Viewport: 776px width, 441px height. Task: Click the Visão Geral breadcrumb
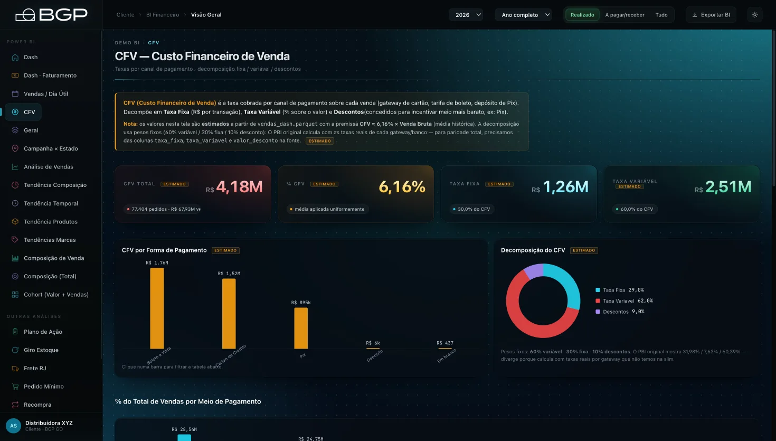[206, 15]
